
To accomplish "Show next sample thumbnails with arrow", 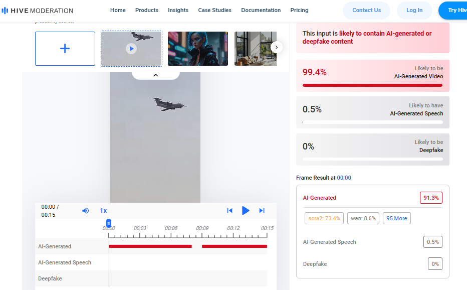I will [276, 47].
